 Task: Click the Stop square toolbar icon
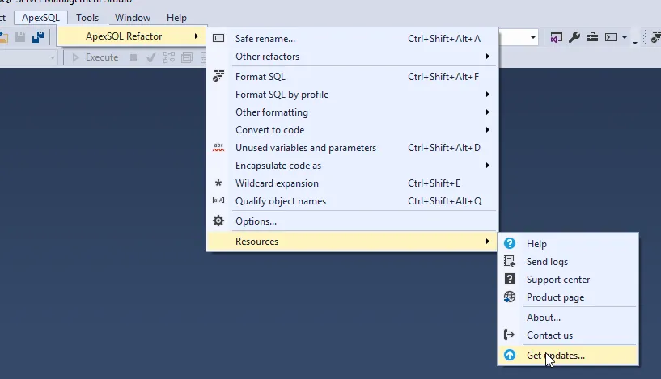(x=133, y=57)
